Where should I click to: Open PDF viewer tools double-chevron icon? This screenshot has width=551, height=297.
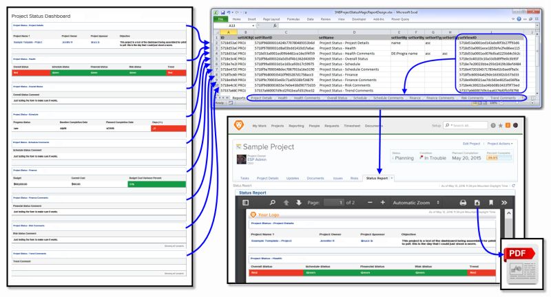click(x=504, y=203)
